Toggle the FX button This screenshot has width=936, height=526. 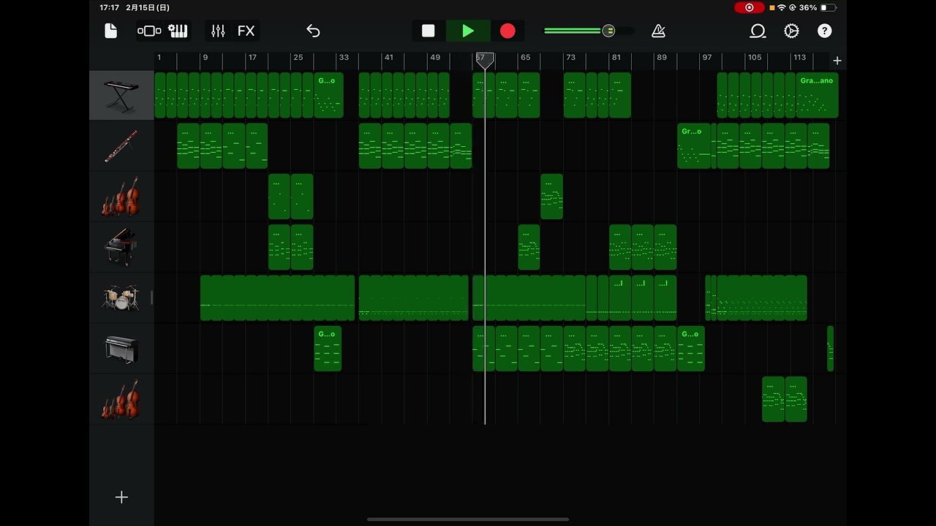246,31
